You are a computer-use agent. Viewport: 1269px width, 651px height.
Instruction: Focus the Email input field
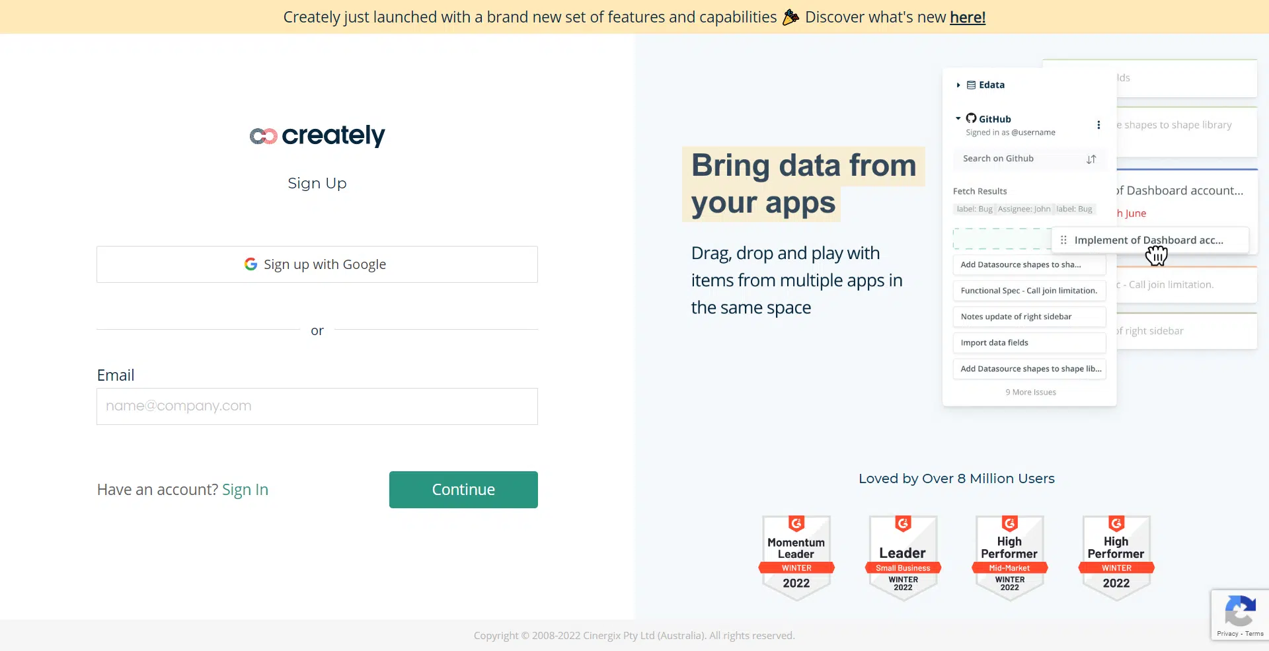pos(317,406)
